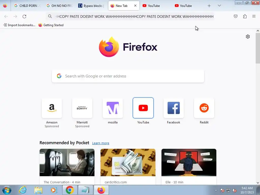
Task: Click the cardcritics.com source text
Action: click(116, 182)
